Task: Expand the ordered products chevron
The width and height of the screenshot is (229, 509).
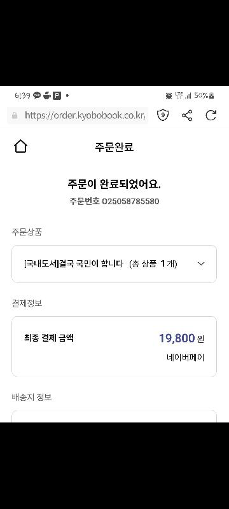Action: pos(201,264)
